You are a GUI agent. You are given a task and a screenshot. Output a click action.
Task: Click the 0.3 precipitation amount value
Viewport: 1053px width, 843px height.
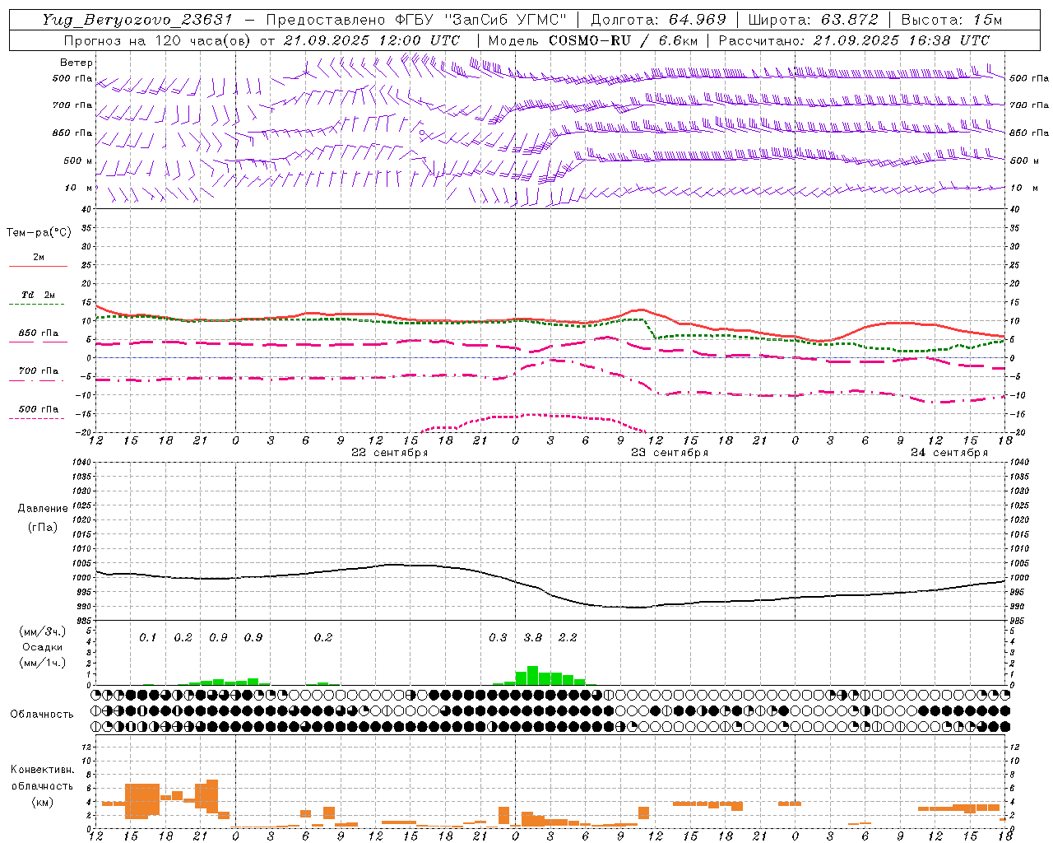pos(498,638)
